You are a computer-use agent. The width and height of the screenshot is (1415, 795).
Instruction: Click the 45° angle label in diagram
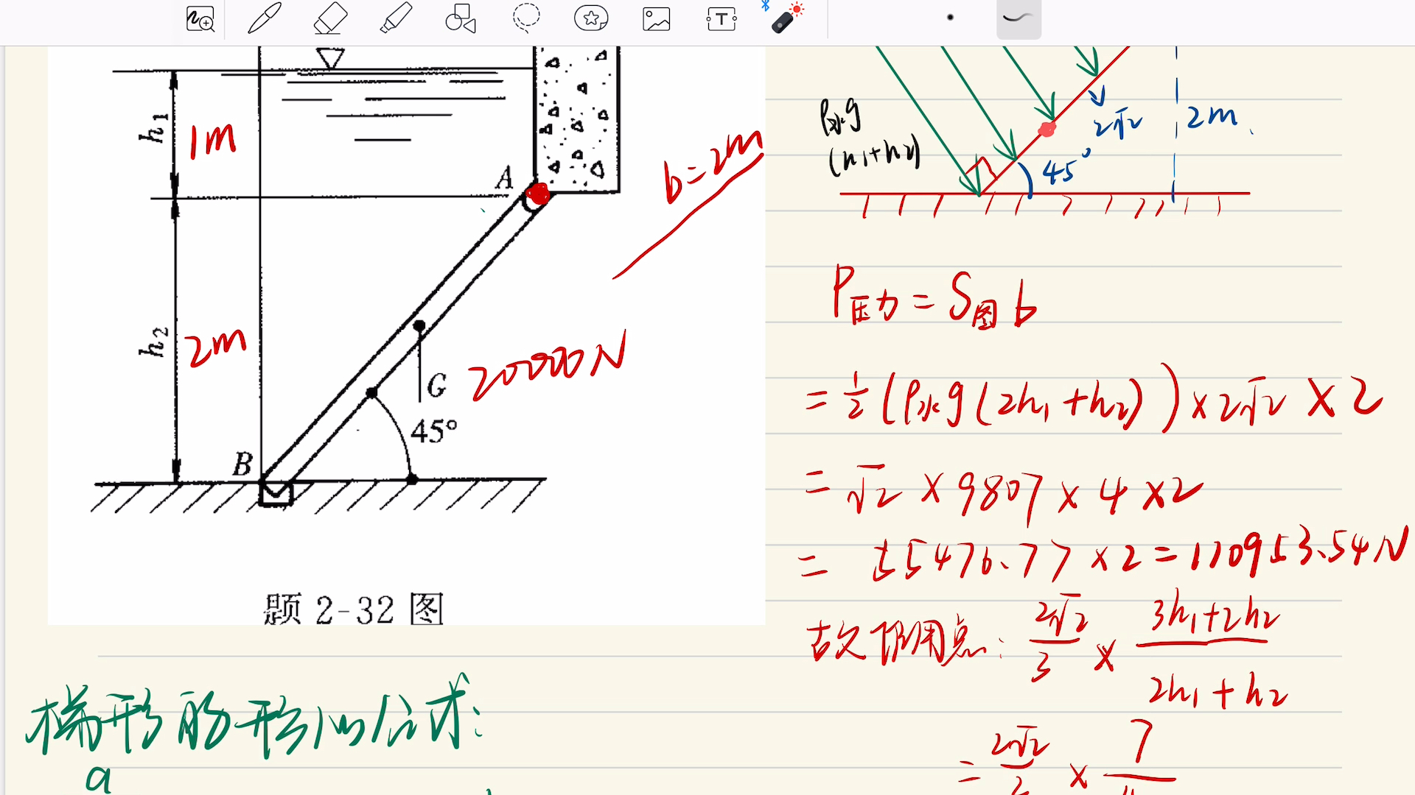[434, 431]
